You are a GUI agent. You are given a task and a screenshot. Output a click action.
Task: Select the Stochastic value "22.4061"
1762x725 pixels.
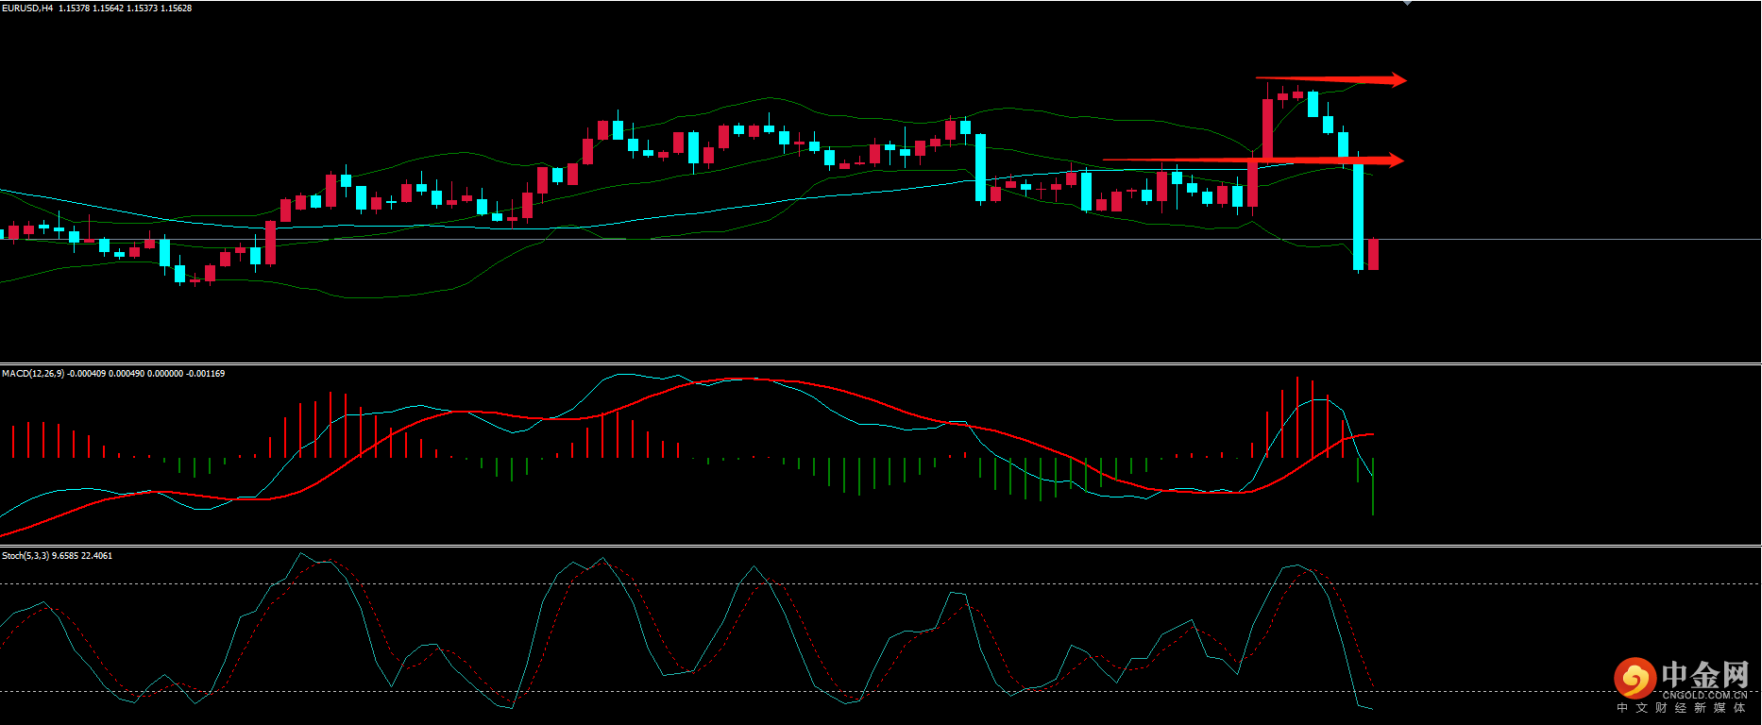point(97,556)
